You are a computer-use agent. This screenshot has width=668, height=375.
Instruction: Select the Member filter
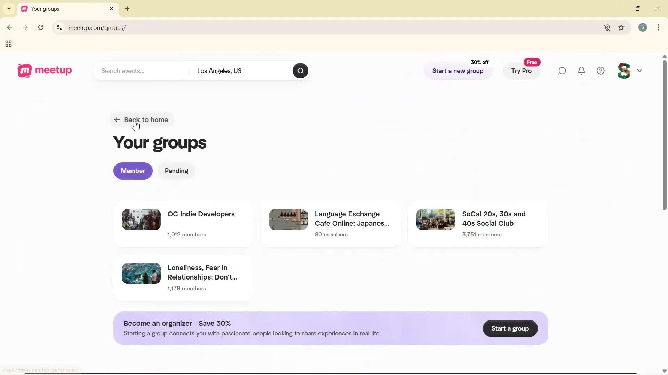[133, 170]
